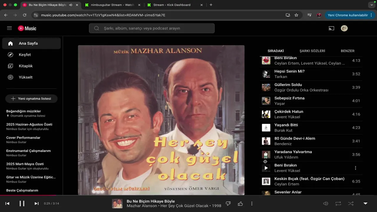Open the account profile avatar
Viewport: 377px width, 212px height.
(x=344, y=28)
